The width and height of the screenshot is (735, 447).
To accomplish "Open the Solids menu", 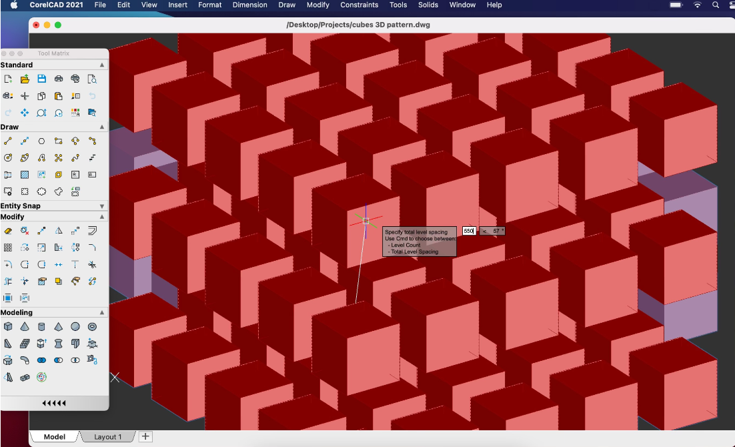I will [428, 5].
